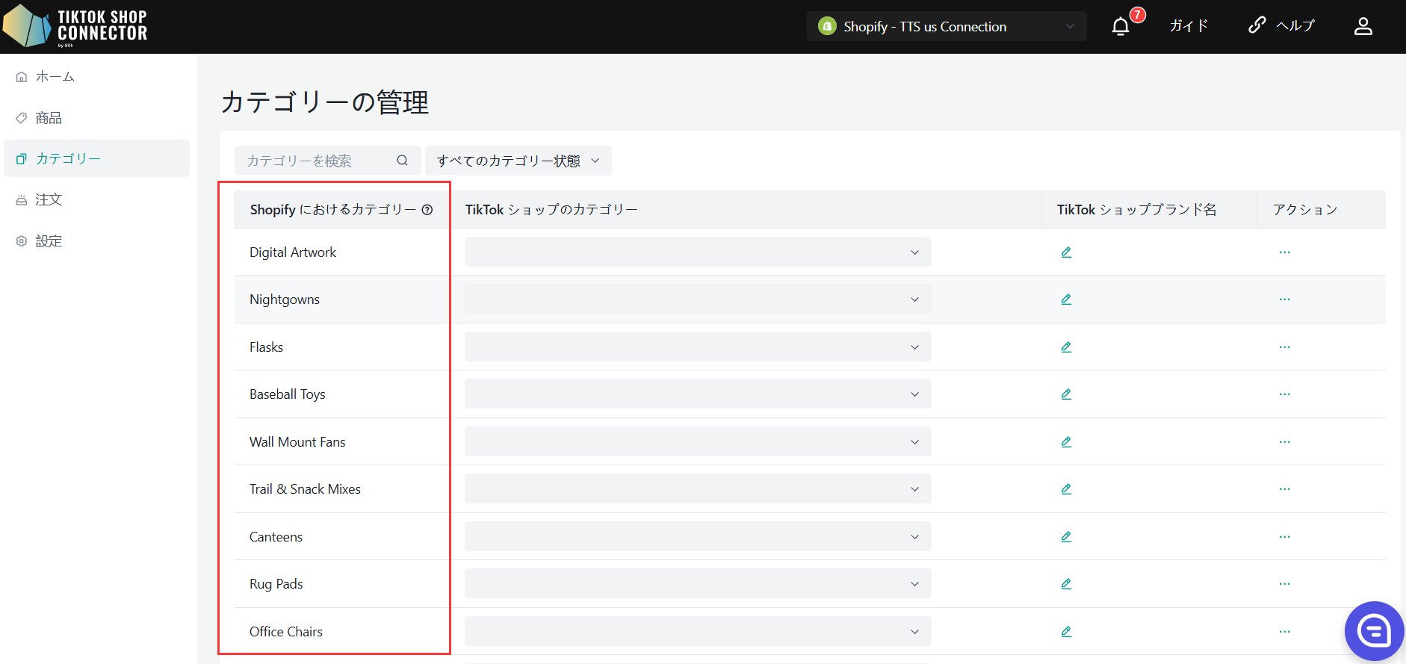Click the help icon beside Shopify category header
The width and height of the screenshot is (1406, 664).
point(427,210)
